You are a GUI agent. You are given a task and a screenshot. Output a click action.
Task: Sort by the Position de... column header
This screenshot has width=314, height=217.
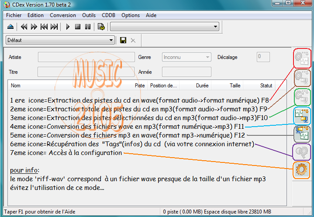point(163,86)
